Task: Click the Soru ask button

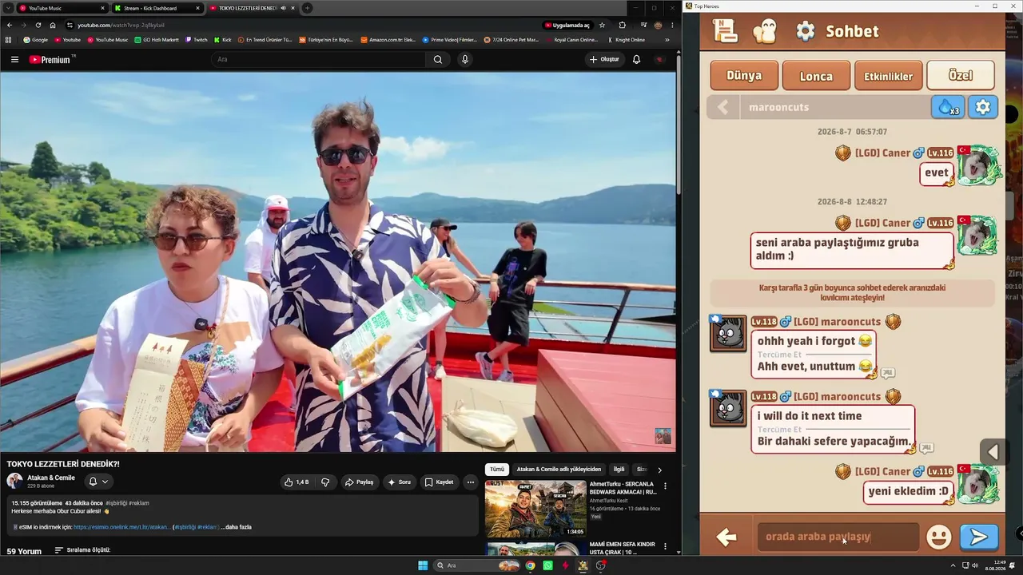Action: tap(399, 482)
